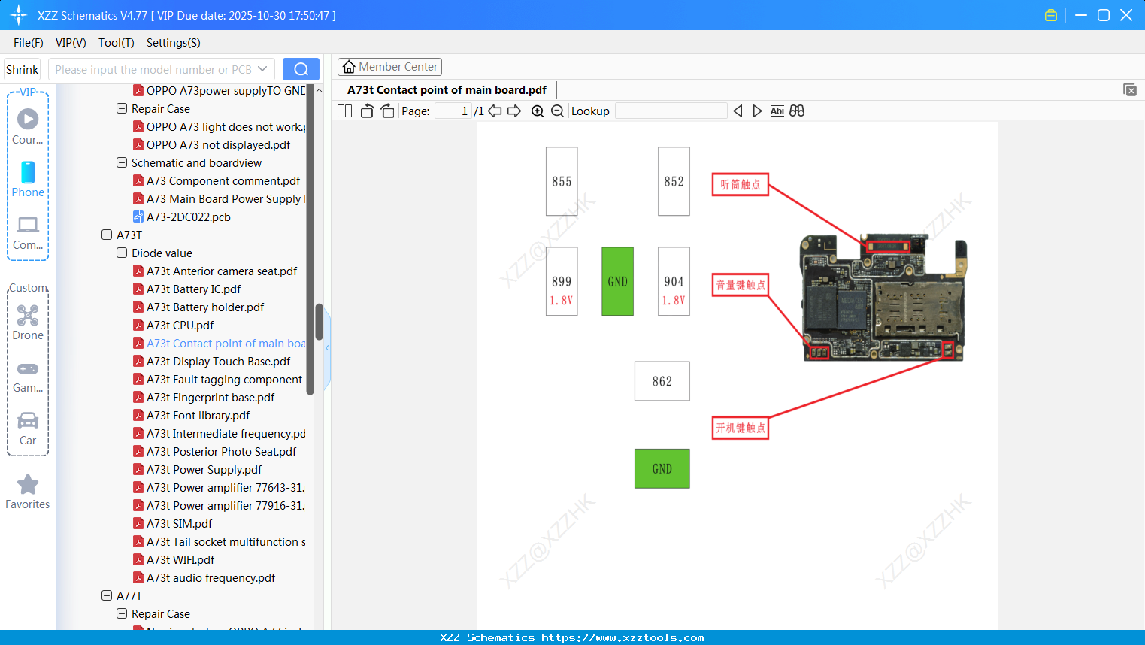This screenshot has width=1145, height=645.
Task: Zoom out on the PDF document
Action: pos(557,111)
